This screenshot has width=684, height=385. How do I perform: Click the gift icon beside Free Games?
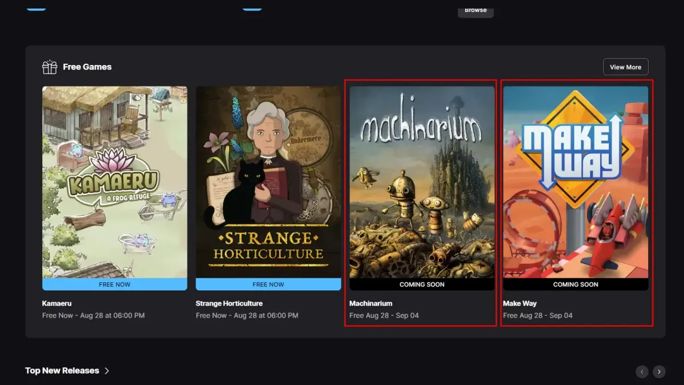(50, 67)
